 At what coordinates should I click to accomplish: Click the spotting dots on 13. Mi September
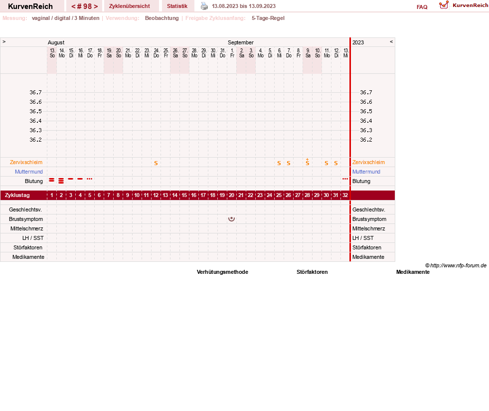(345, 179)
